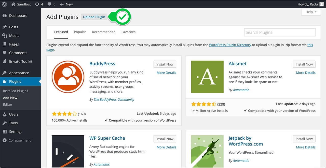Open The BuddyPress Community author link
Screen dimensions: 326x168
114,100
